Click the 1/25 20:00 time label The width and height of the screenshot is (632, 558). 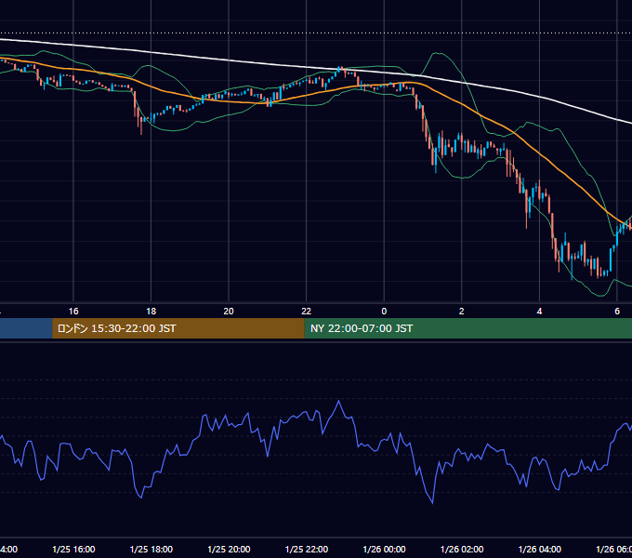(229, 549)
